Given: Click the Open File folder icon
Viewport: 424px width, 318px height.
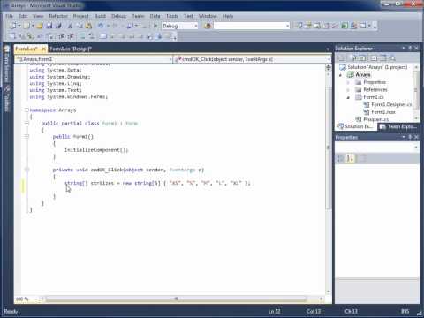Looking at the screenshot, I should pyautogui.click(x=40, y=26).
